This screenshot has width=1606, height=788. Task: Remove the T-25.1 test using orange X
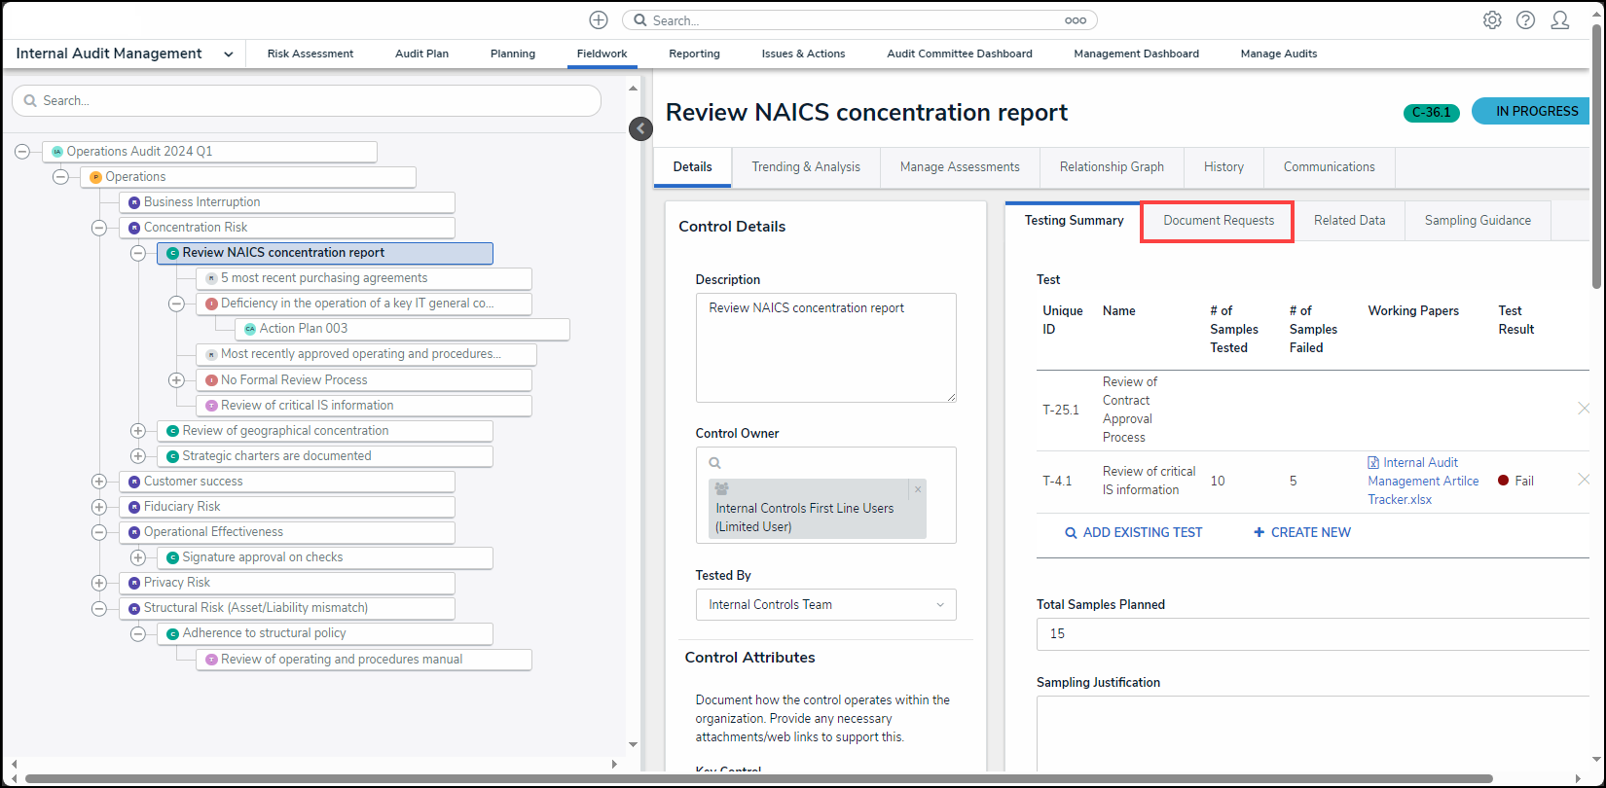pyautogui.click(x=1584, y=409)
